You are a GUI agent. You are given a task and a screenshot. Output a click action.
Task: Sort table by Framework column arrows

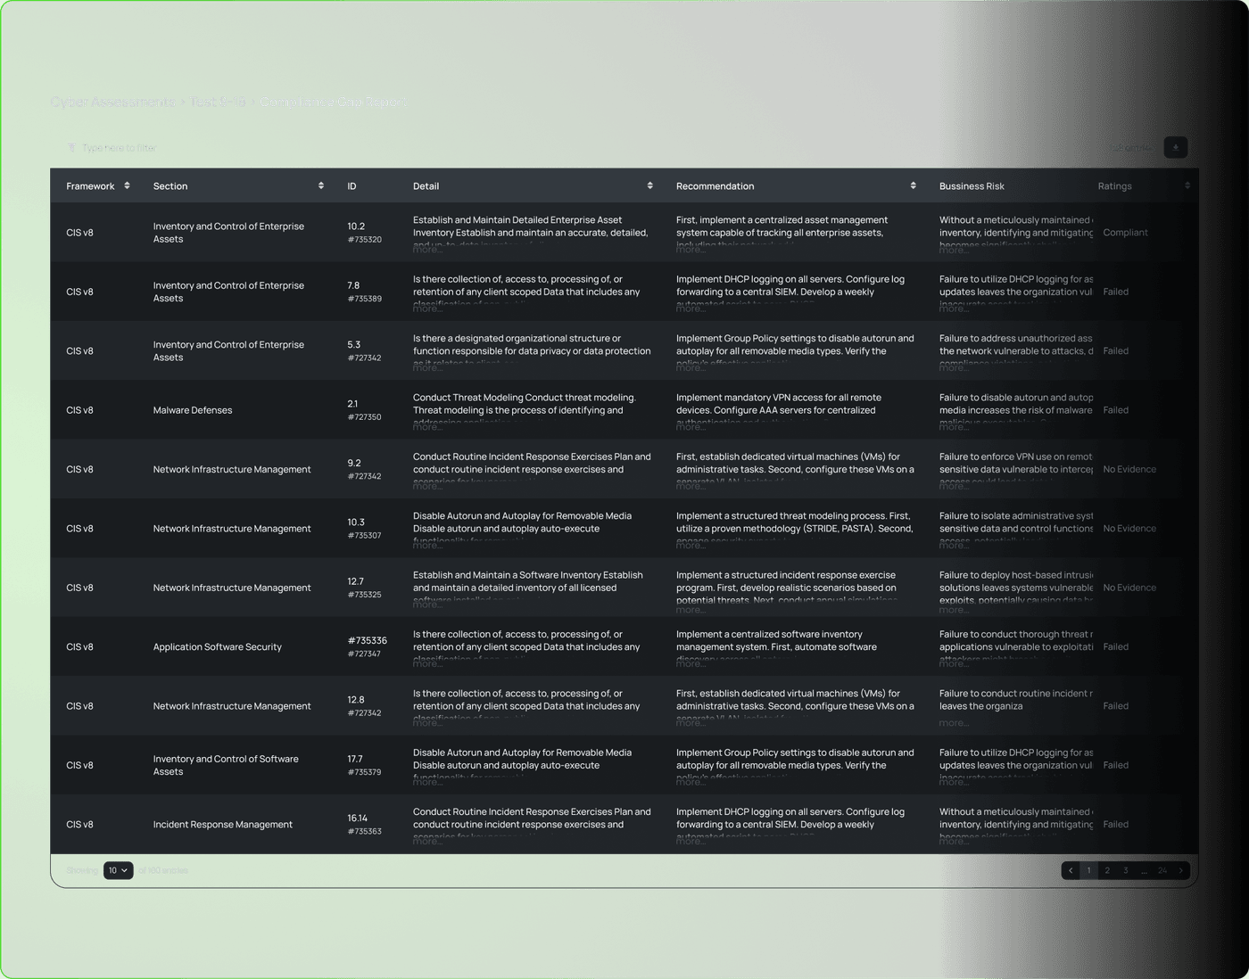[x=127, y=185]
